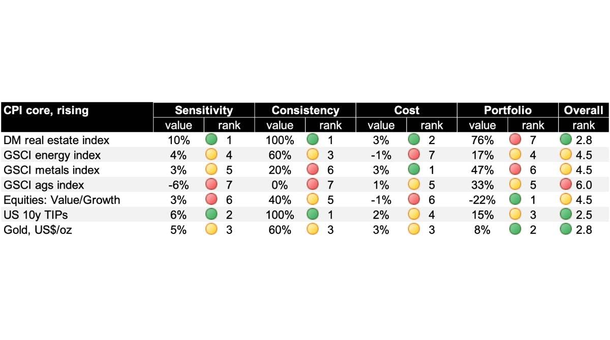Click the 76% Portfolio value cell
The height and width of the screenshot is (340, 610).
[482, 140]
